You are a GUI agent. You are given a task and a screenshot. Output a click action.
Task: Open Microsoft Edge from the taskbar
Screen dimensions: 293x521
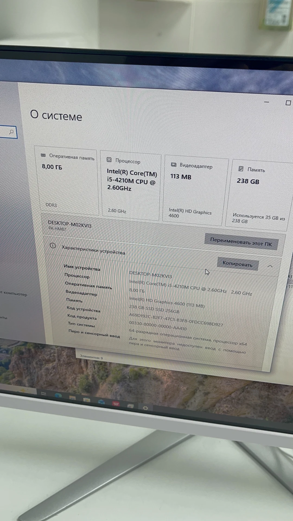(58, 396)
